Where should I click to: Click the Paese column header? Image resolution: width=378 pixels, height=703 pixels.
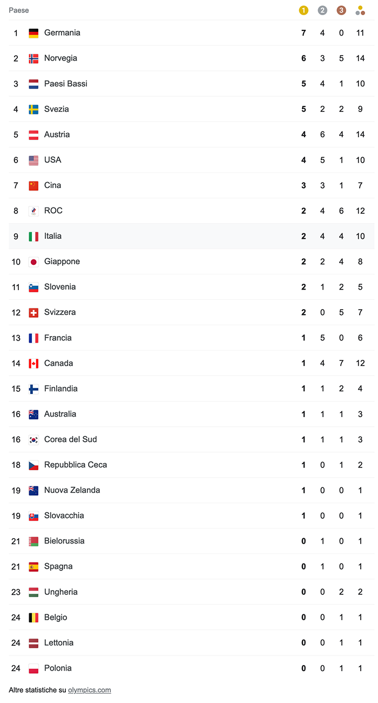tap(19, 10)
